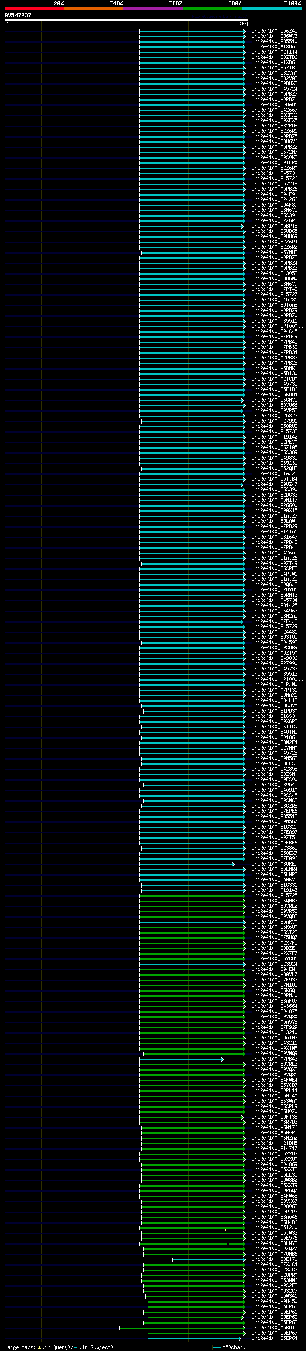306x1351 pixels.
Task: Click hit label UniRef100_A9U450
Action: 274,1302
